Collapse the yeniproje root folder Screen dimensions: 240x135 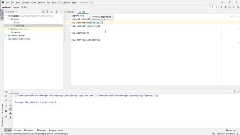6,16
